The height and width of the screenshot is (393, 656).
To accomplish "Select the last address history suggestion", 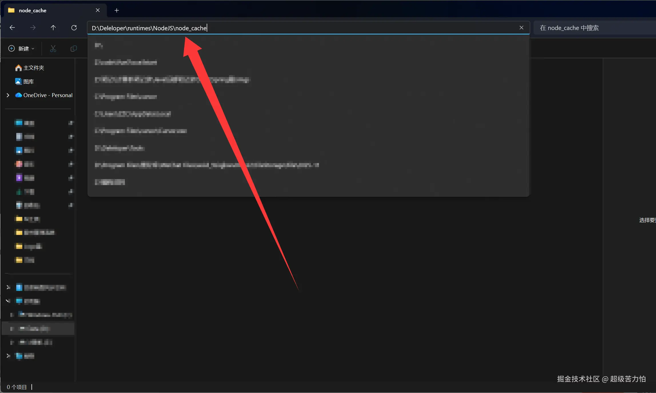I will coord(110,182).
